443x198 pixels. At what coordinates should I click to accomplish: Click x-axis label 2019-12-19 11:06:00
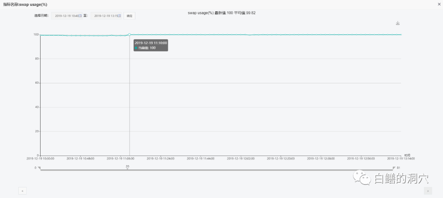pos(121,159)
